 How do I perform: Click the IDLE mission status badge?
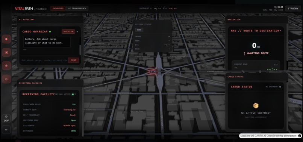coord(139,30)
